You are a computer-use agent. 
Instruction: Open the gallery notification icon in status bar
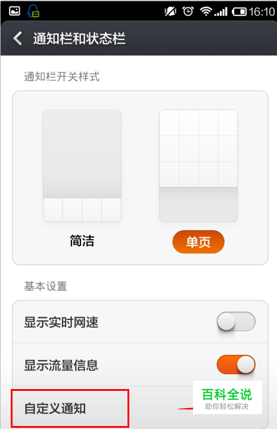(x=14, y=11)
